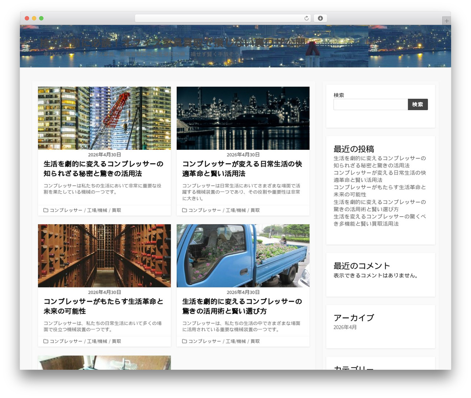Open the 2026年4月 archive link
The width and height of the screenshot is (471, 398).
click(x=345, y=327)
